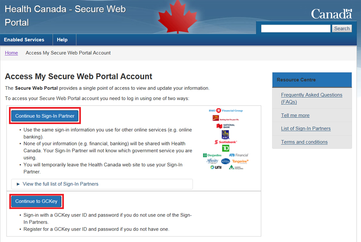
Task: Click the BMO Financial Group logo
Action: point(226,111)
